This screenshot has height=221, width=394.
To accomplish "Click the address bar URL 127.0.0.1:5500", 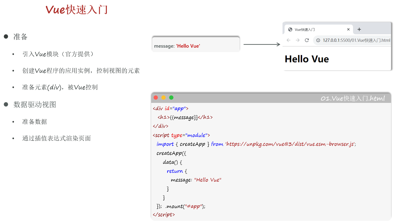I will 356,40.
